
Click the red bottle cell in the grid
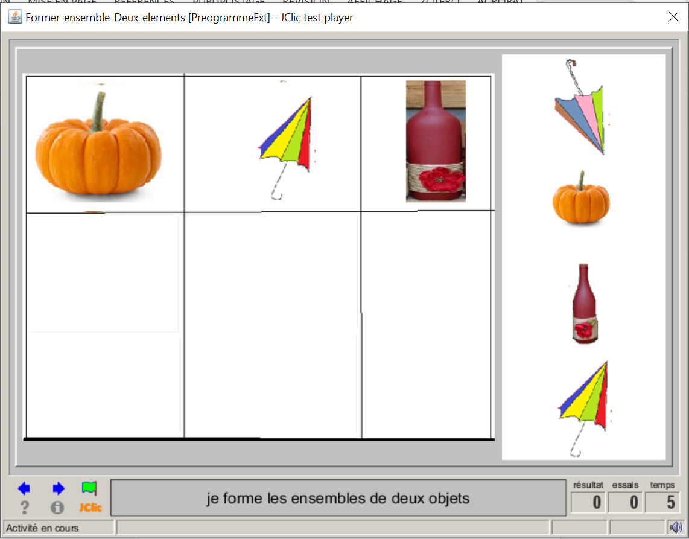[x=427, y=144]
